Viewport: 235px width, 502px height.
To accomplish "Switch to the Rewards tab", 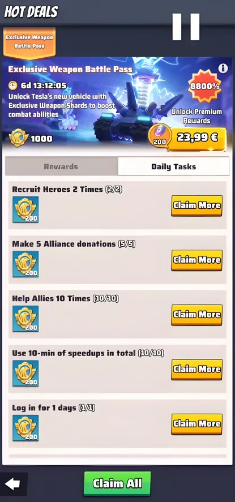I will (x=61, y=166).
